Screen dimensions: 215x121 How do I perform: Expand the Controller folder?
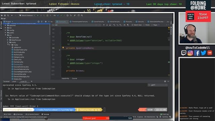point(7,37)
